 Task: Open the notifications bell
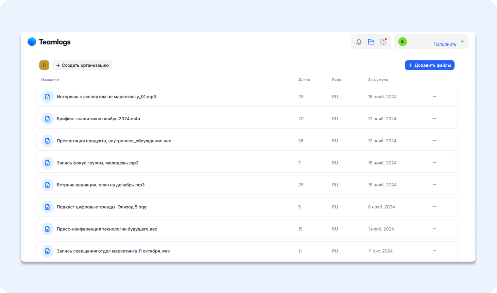[359, 42]
